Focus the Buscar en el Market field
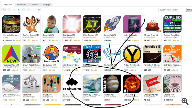 pyautogui.click(x=172, y=10)
